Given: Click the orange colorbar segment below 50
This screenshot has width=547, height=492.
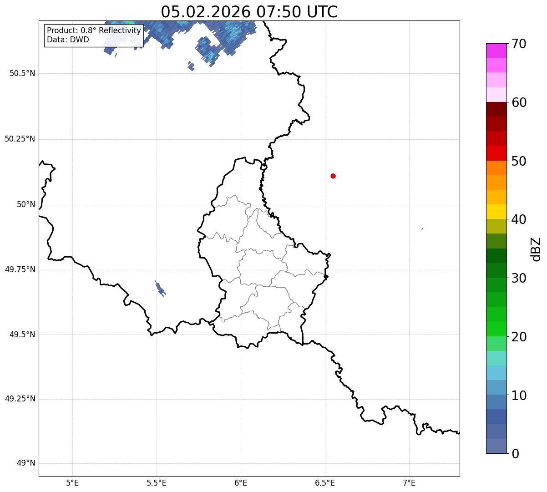Looking at the screenshot, I should [x=496, y=168].
